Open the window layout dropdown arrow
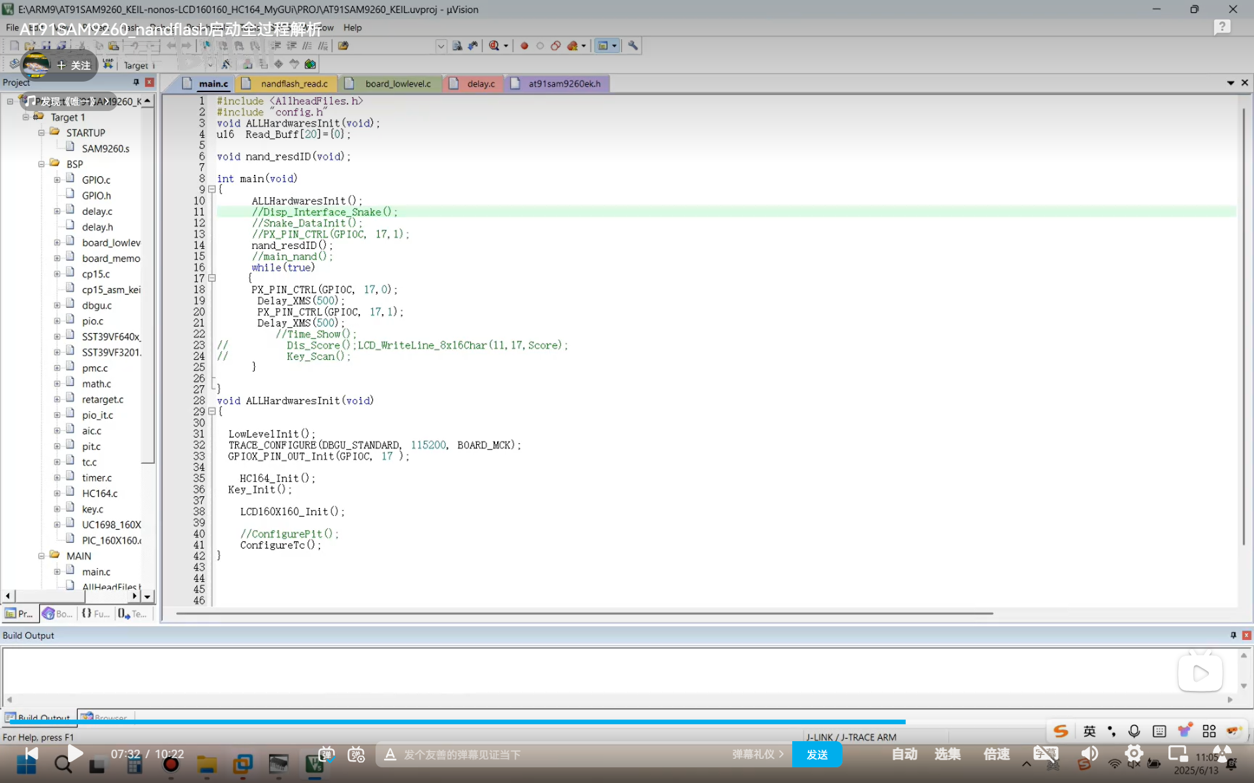 615,46
